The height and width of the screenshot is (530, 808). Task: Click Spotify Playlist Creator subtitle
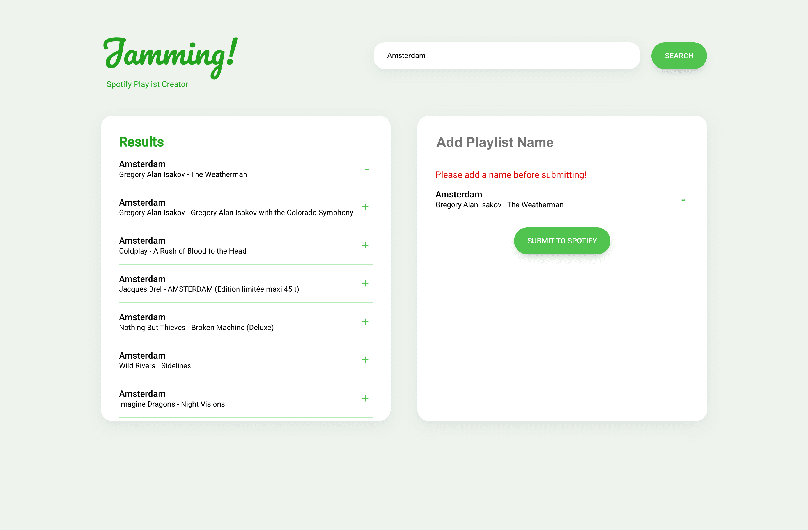coord(147,84)
